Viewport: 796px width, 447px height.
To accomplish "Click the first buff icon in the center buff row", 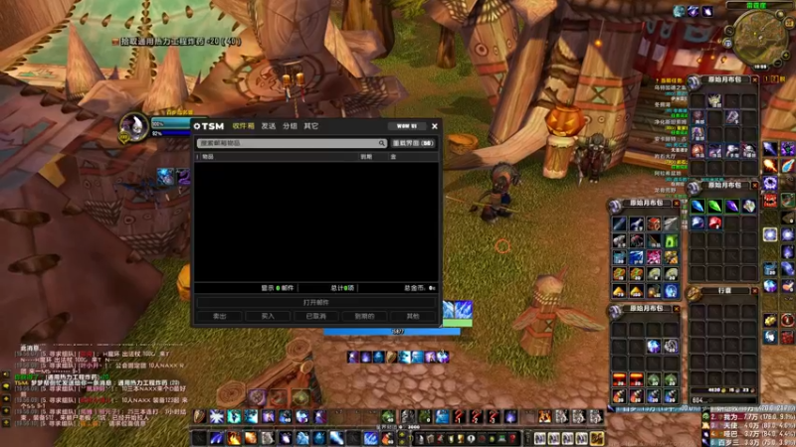I will (353, 357).
